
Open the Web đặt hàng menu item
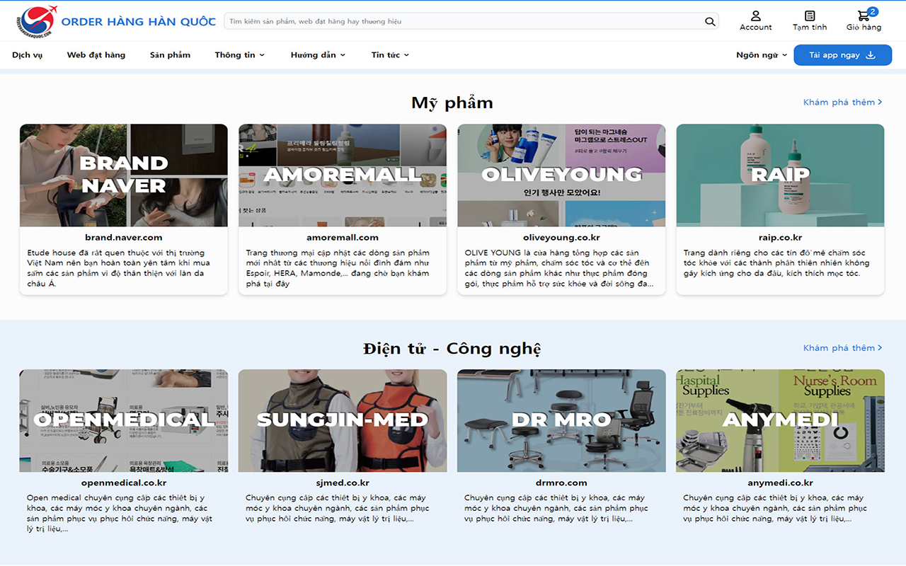[96, 54]
